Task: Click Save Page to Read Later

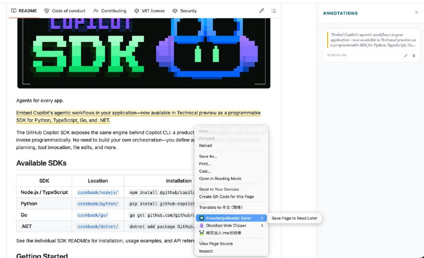Action: [x=294, y=218]
